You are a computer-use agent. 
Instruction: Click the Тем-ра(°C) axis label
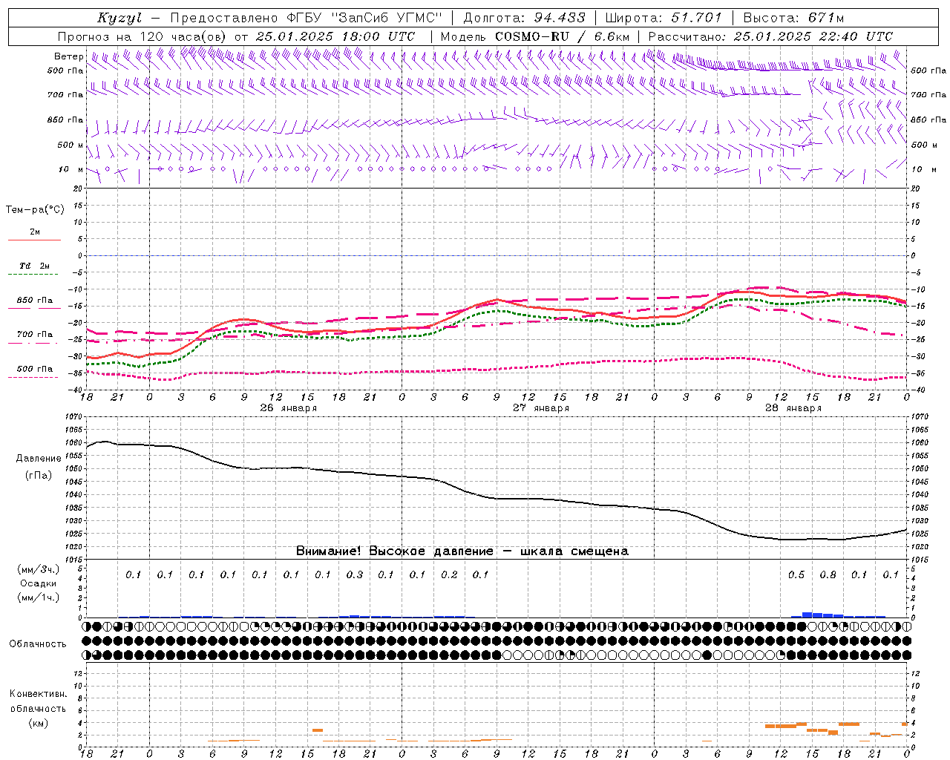pos(35,209)
